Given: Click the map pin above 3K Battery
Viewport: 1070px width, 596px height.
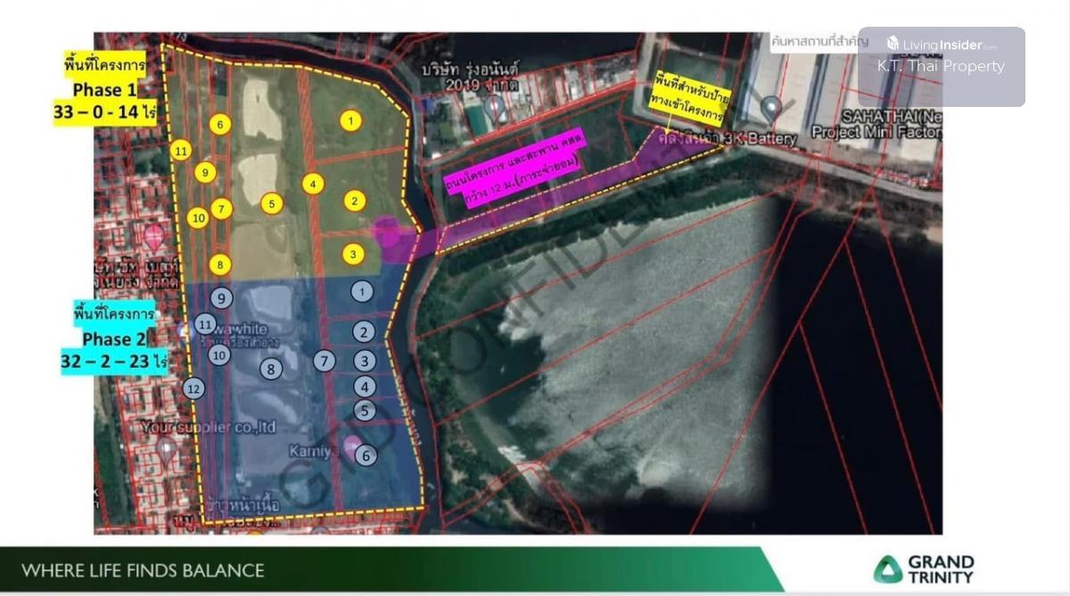Looking at the screenshot, I should click(x=771, y=110).
